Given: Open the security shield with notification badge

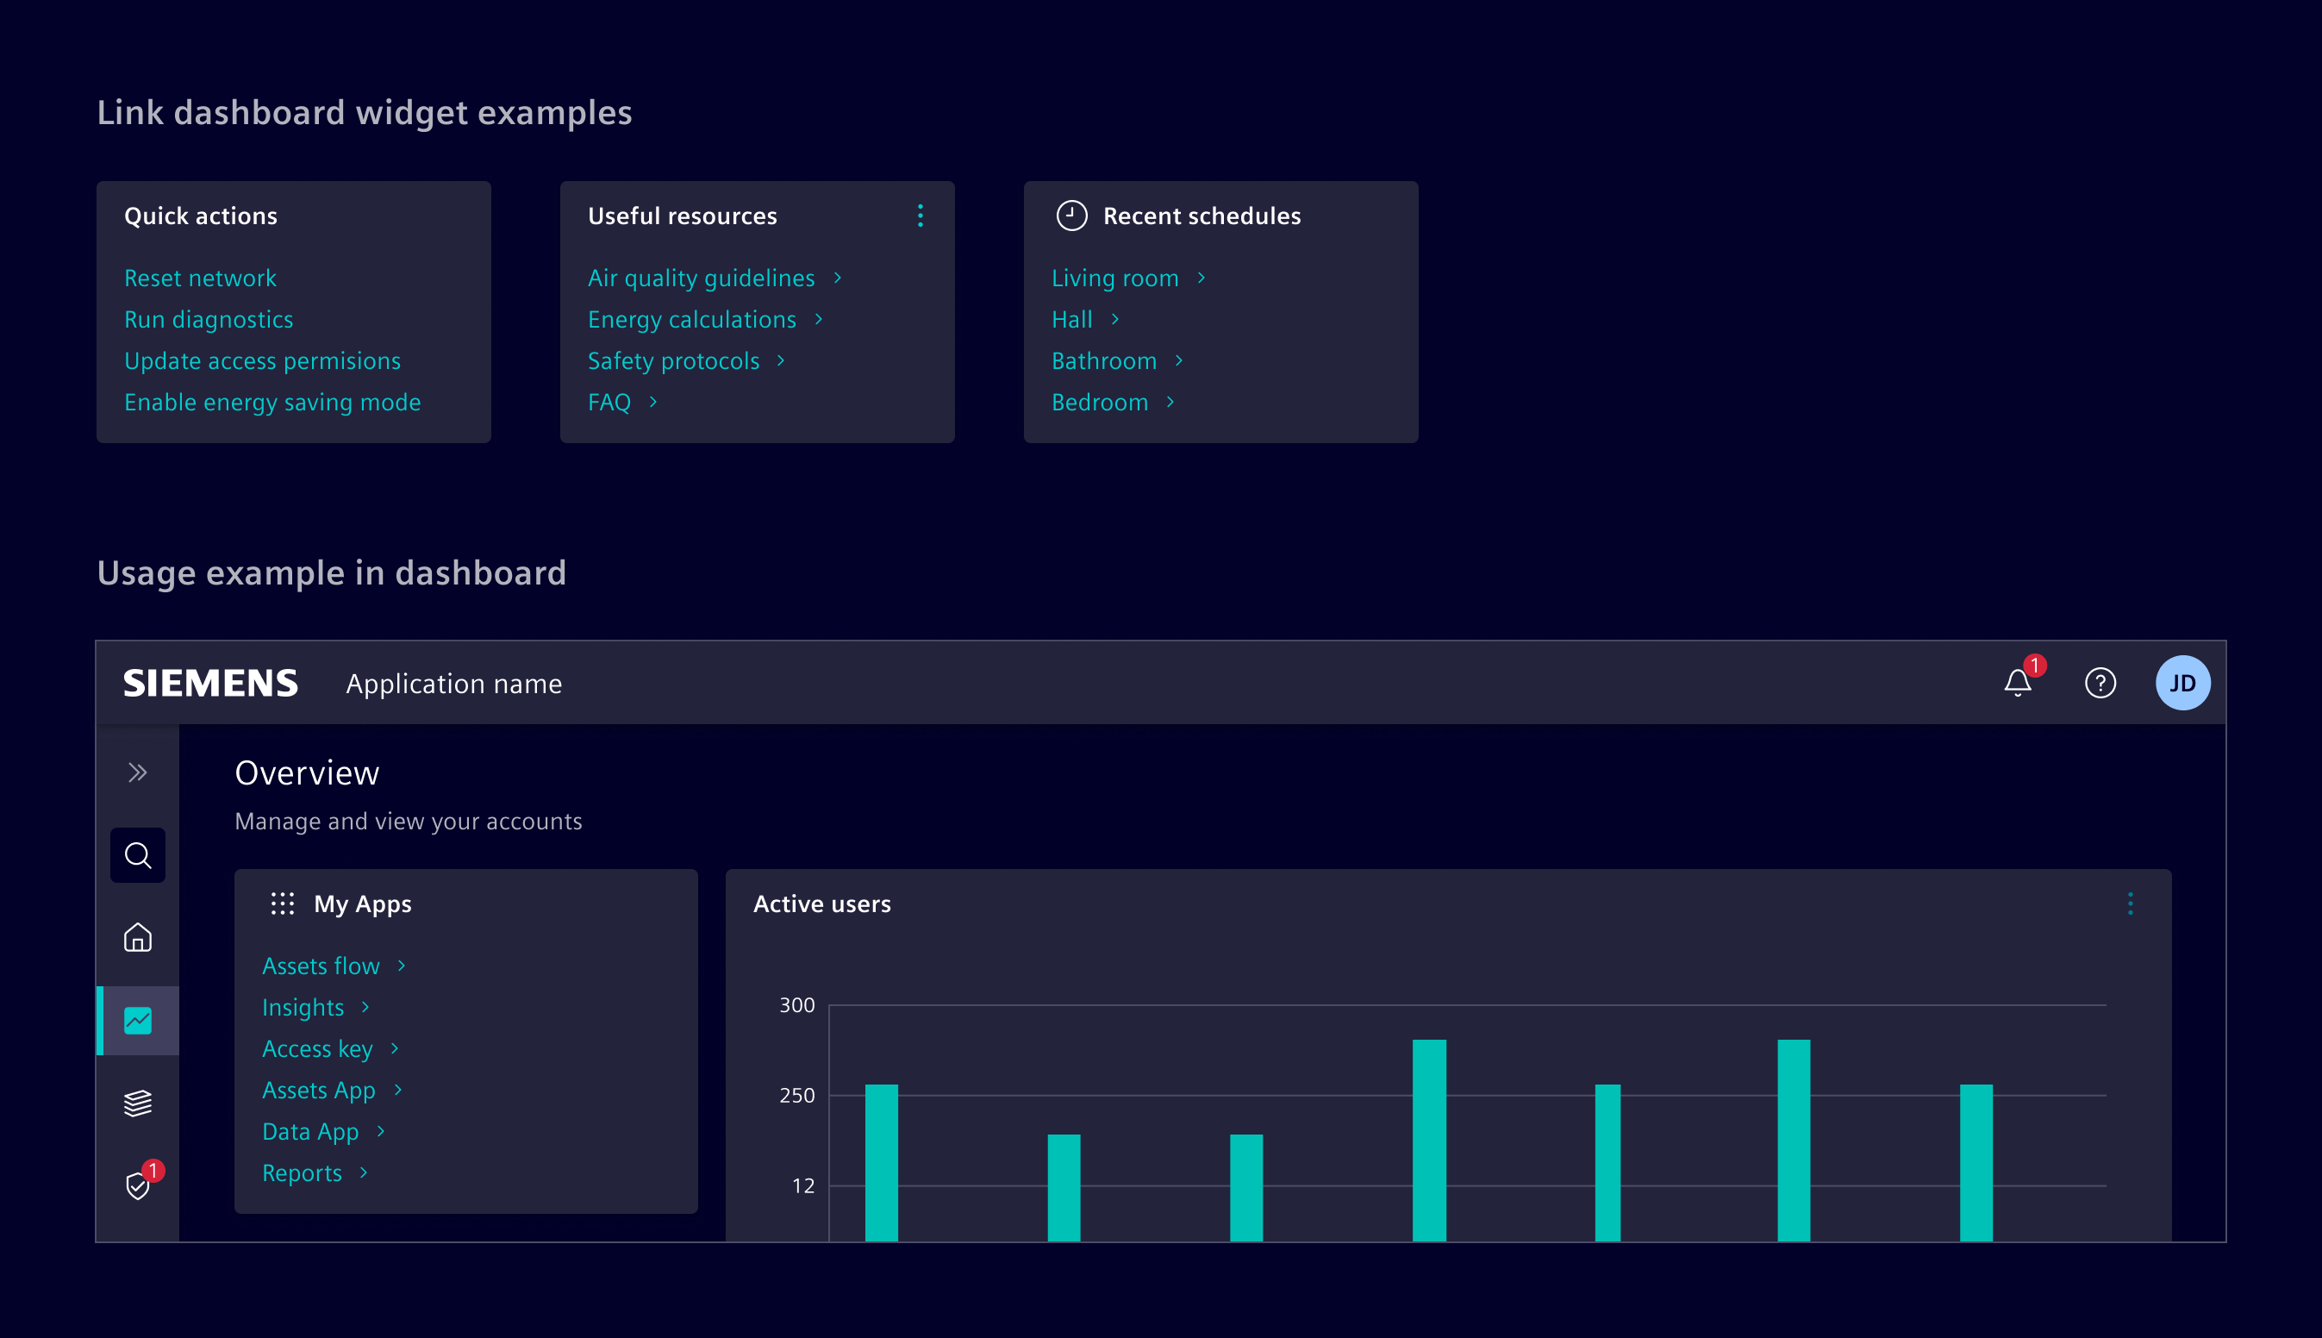Looking at the screenshot, I should (x=137, y=1185).
